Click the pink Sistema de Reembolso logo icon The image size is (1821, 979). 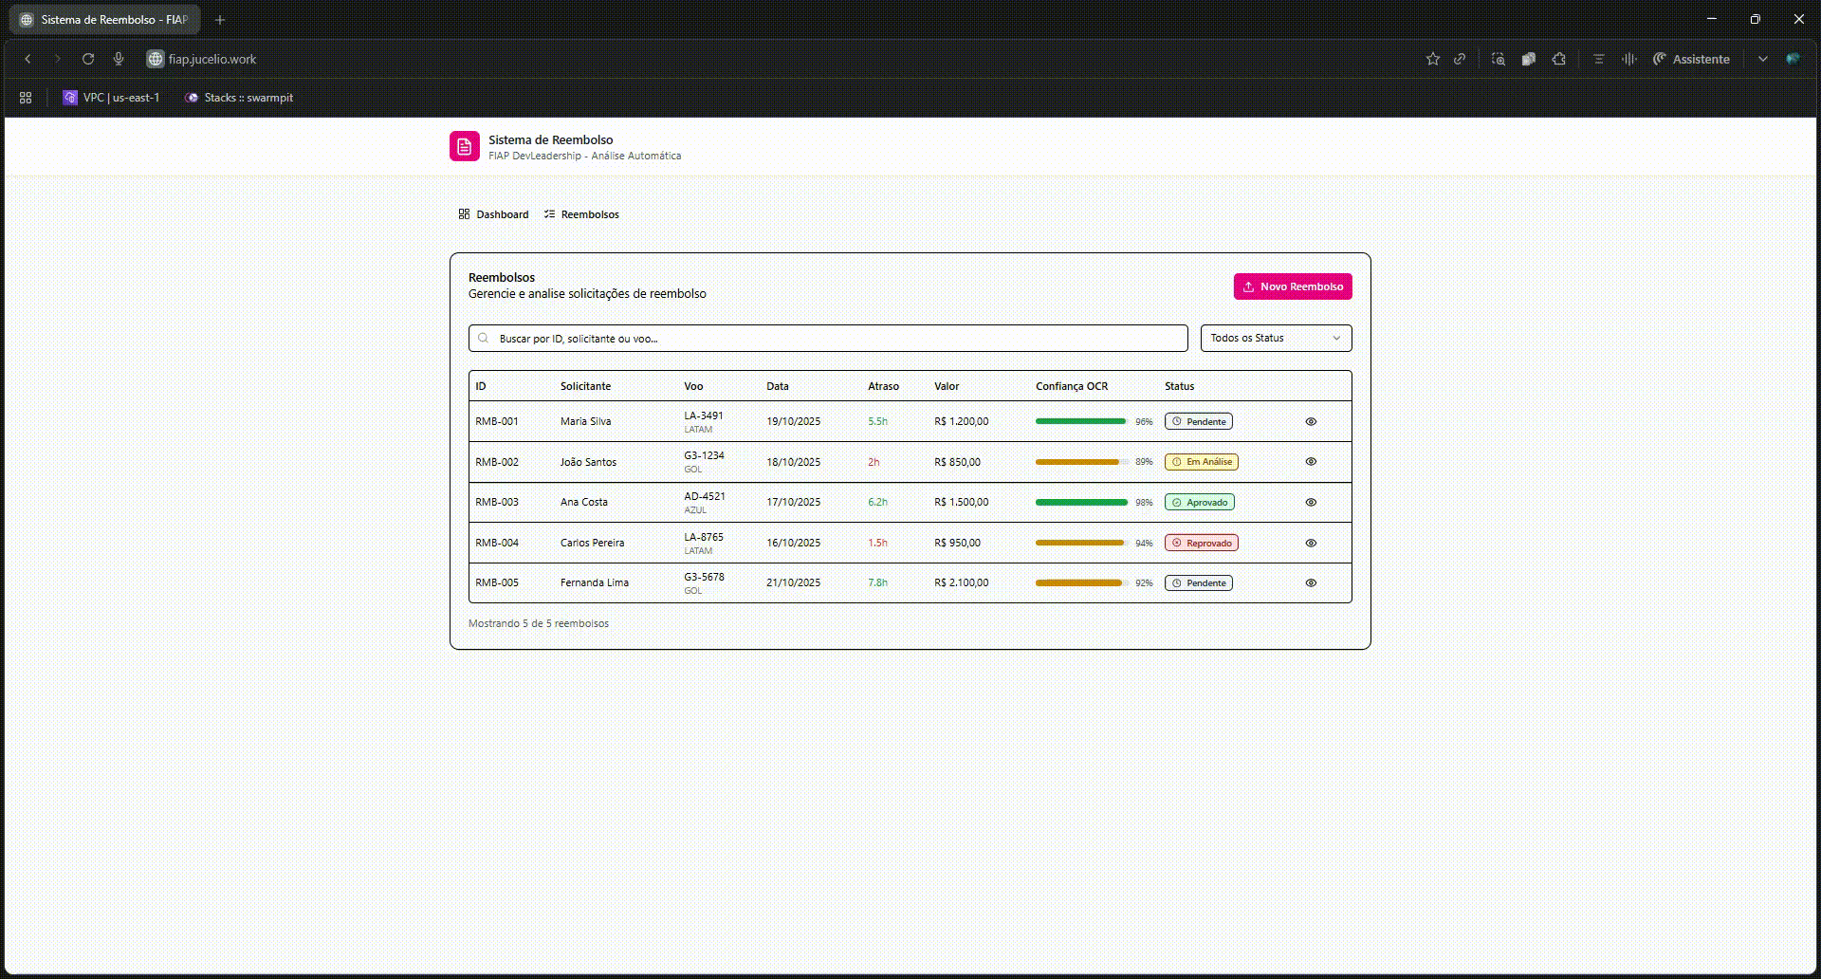pyautogui.click(x=464, y=146)
